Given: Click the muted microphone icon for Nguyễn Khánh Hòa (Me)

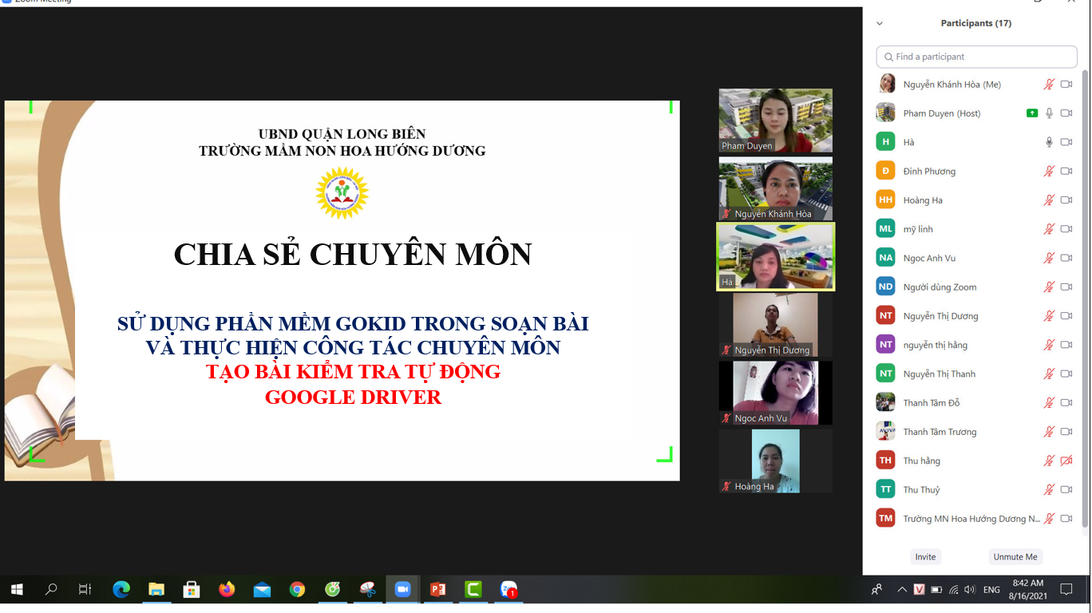Looking at the screenshot, I should 1049,85.
